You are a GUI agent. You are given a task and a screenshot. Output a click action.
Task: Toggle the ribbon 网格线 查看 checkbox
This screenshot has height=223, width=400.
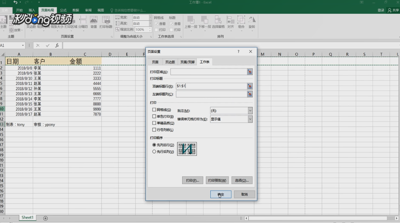click(x=156, y=24)
